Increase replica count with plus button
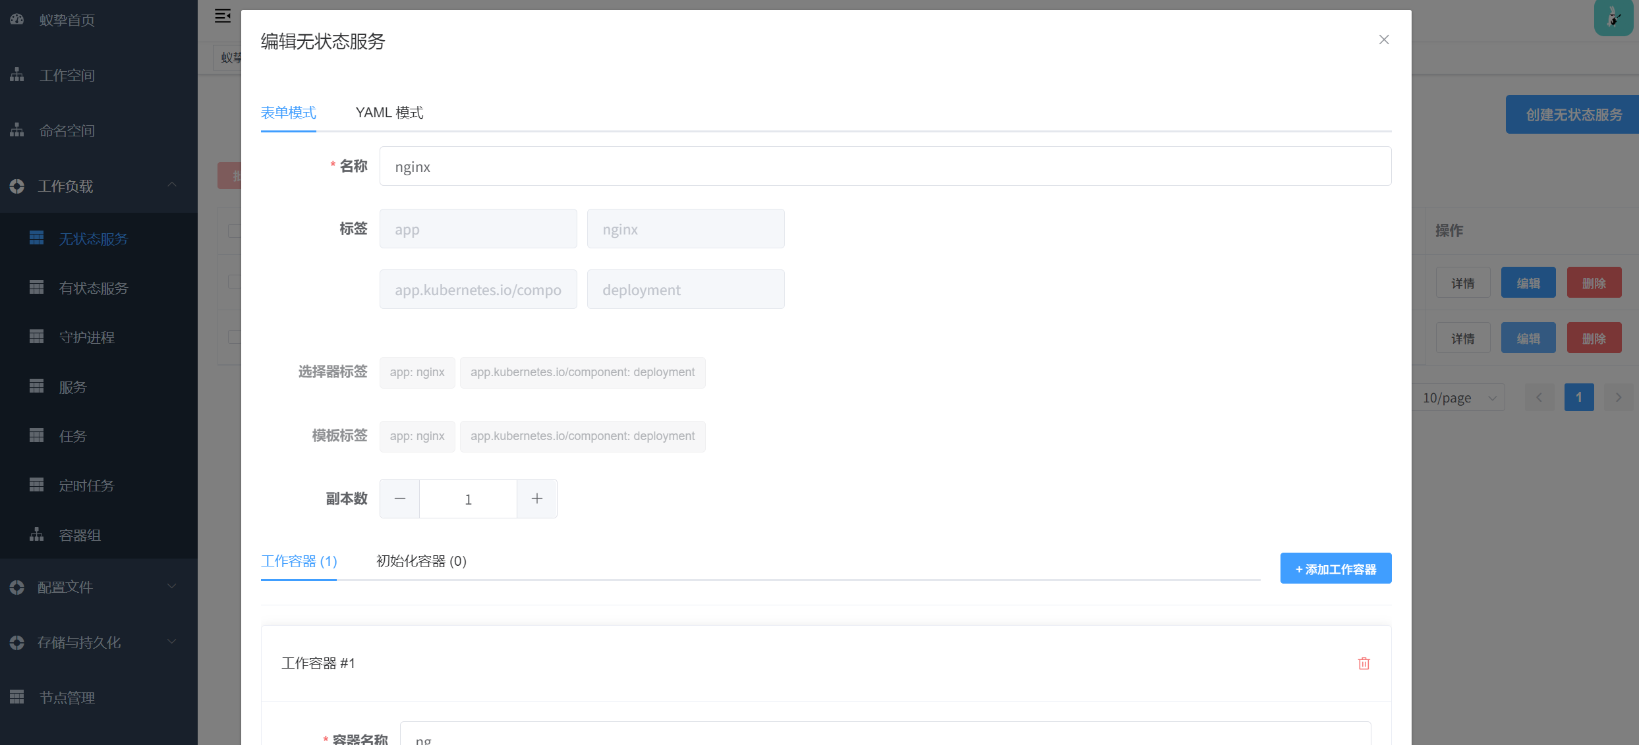The height and width of the screenshot is (745, 1639). [x=536, y=499]
